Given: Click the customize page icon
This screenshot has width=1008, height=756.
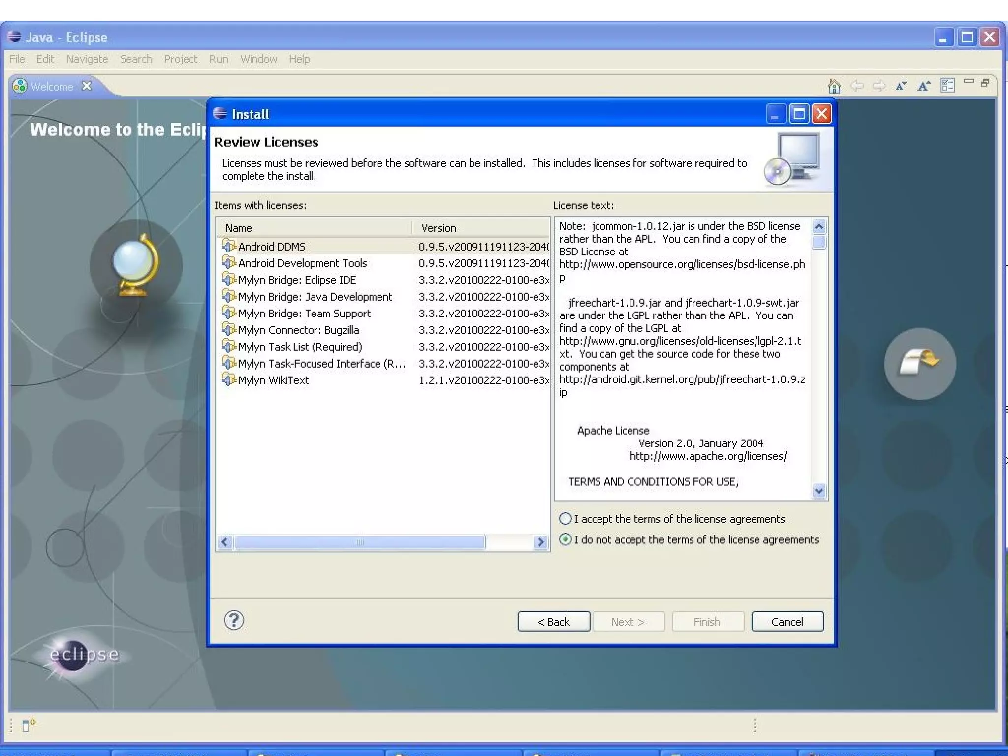Looking at the screenshot, I should tap(947, 86).
